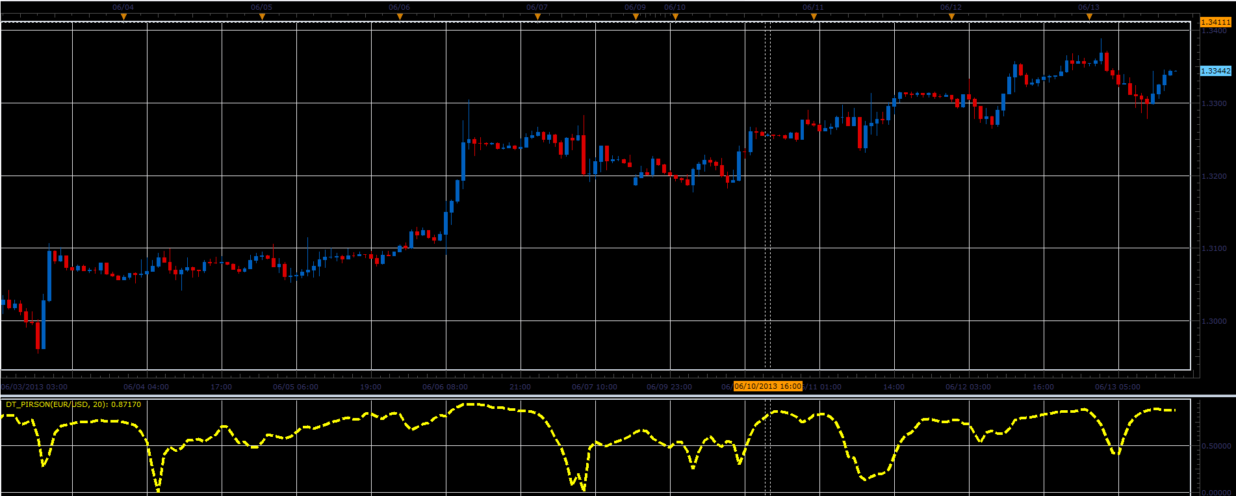This screenshot has width=1236, height=496.
Task: Click the 06/06 day marker triangle
Action: click(400, 17)
